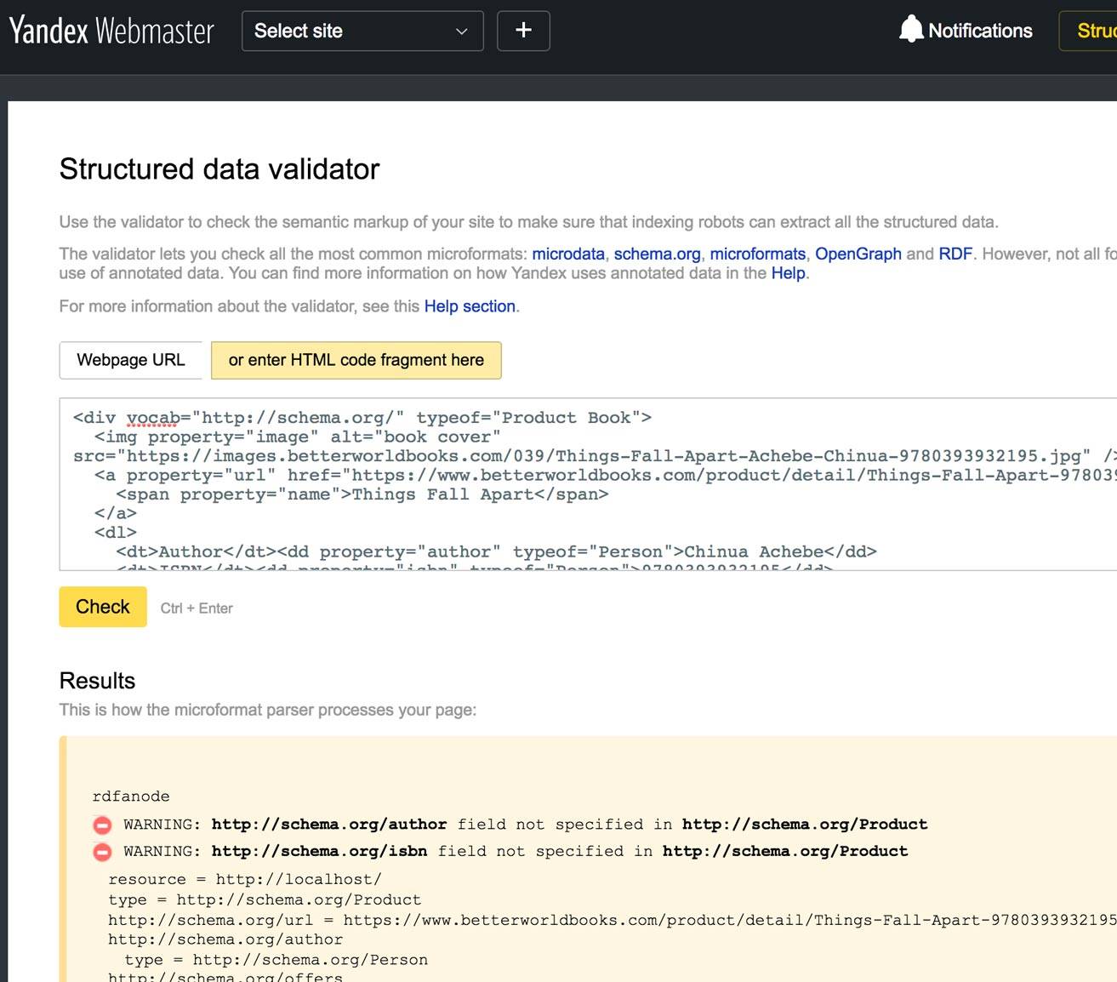Select 'or enter HTML code fragment here' tab
The width and height of the screenshot is (1117, 982).
pyautogui.click(x=356, y=360)
